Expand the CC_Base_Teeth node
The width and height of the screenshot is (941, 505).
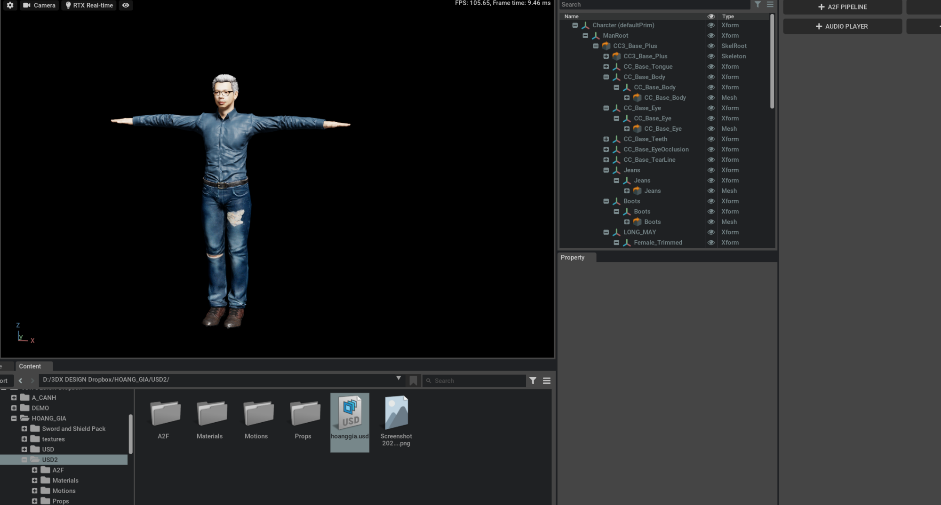coord(606,139)
